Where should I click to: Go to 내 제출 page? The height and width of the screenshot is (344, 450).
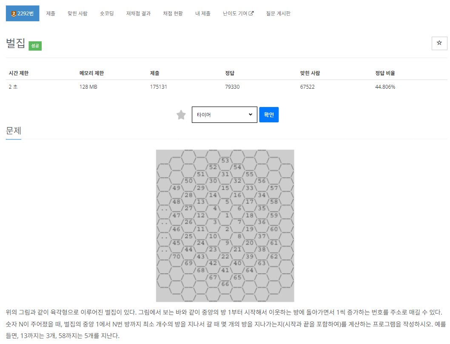203,13
